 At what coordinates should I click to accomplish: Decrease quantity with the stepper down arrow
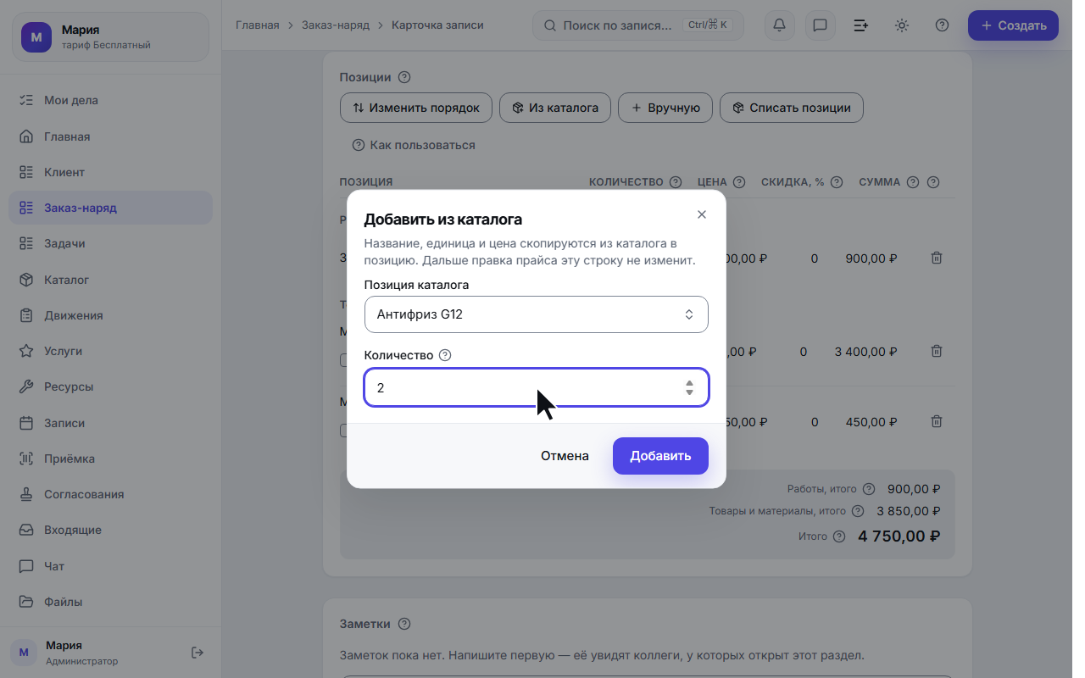(x=690, y=392)
